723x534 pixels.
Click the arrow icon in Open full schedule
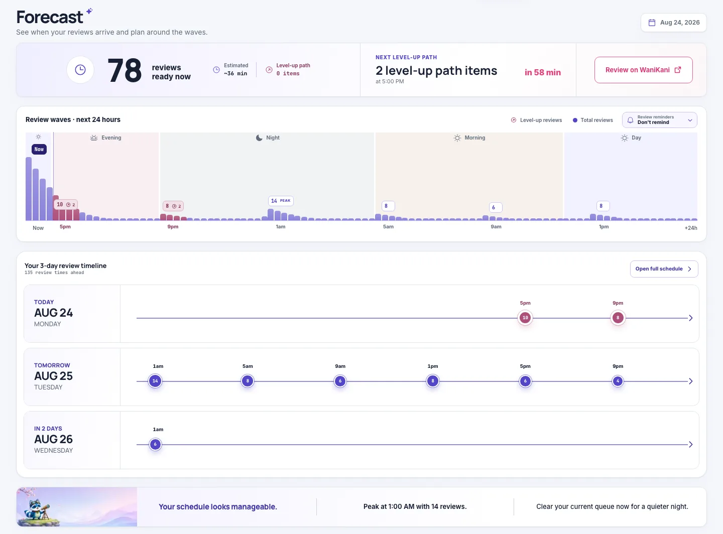689,269
